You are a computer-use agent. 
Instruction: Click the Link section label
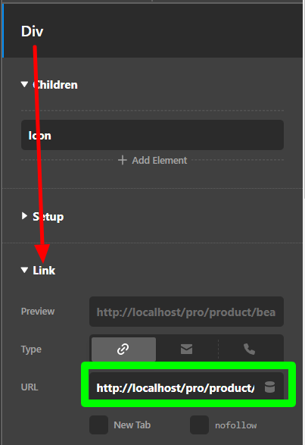44,270
